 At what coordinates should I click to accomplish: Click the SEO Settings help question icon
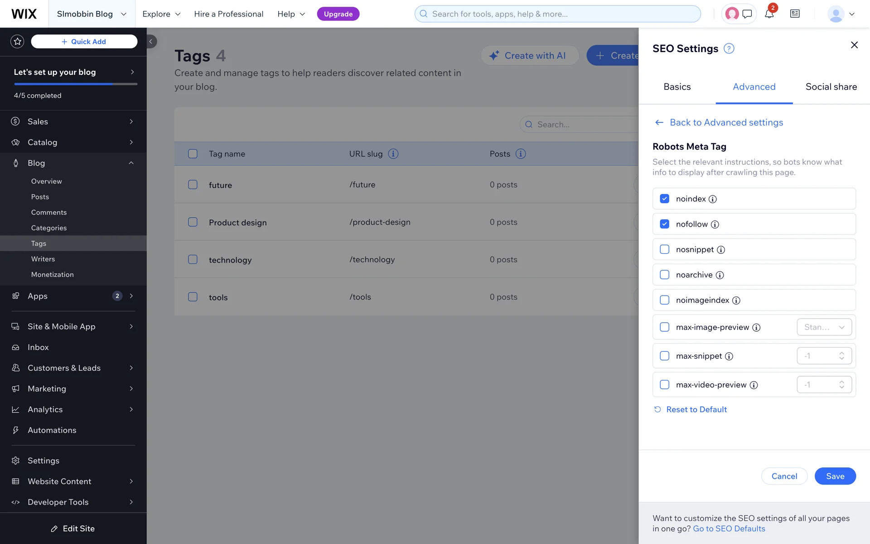(729, 49)
